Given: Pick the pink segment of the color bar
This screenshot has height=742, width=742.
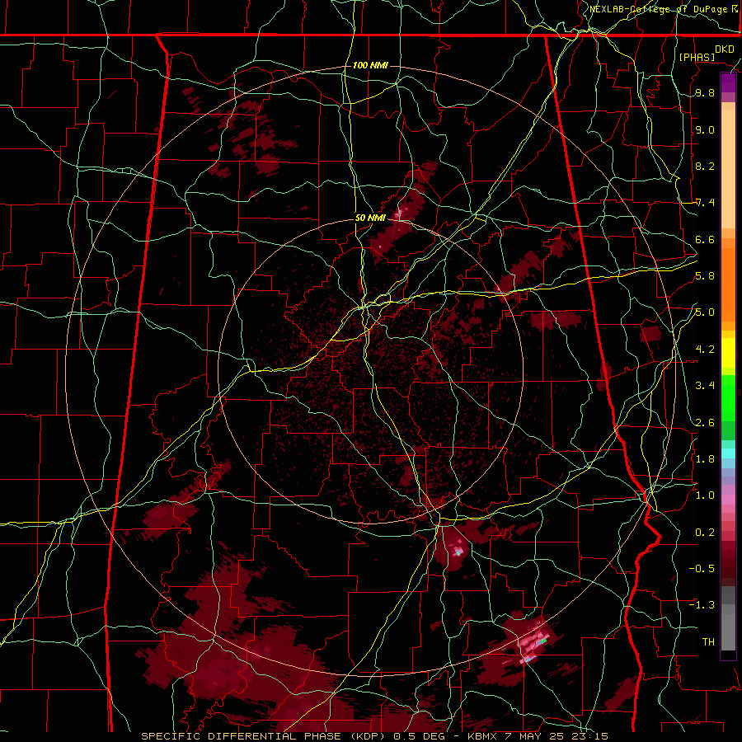Looking at the screenshot, I should tap(728, 500).
